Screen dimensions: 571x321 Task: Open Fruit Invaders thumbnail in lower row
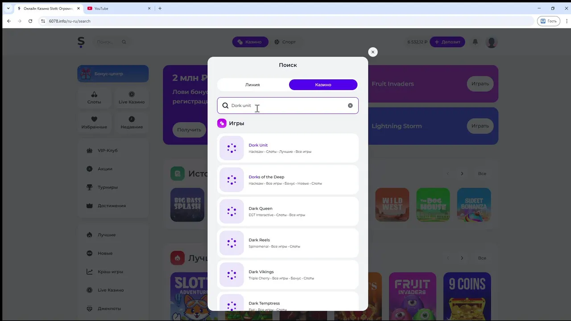click(x=413, y=296)
